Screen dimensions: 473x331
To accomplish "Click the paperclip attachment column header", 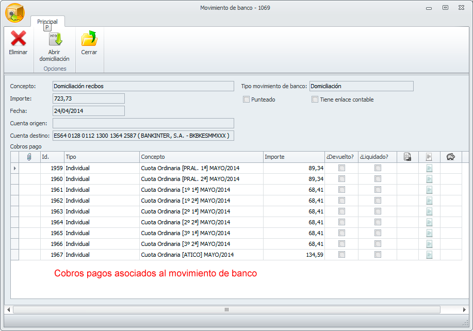I will (x=29, y=157).
